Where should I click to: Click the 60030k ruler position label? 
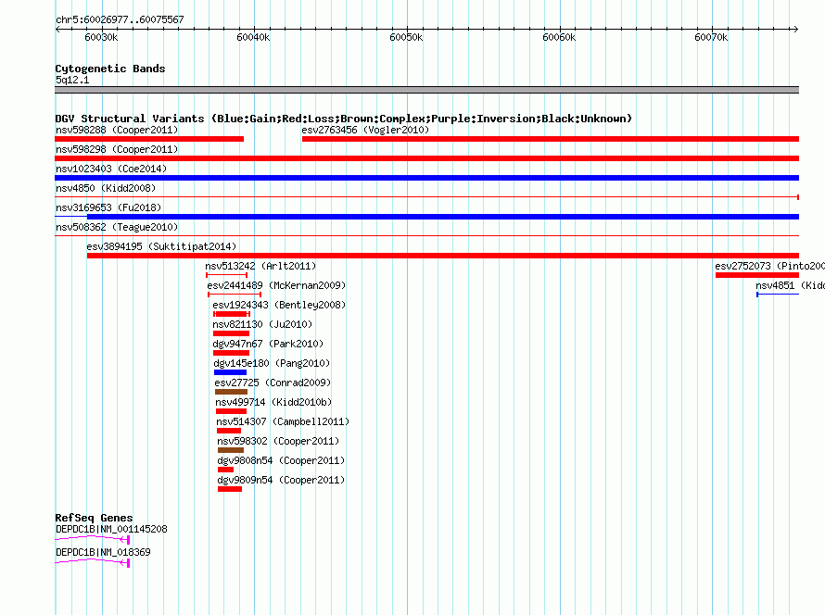coord(101,37)
